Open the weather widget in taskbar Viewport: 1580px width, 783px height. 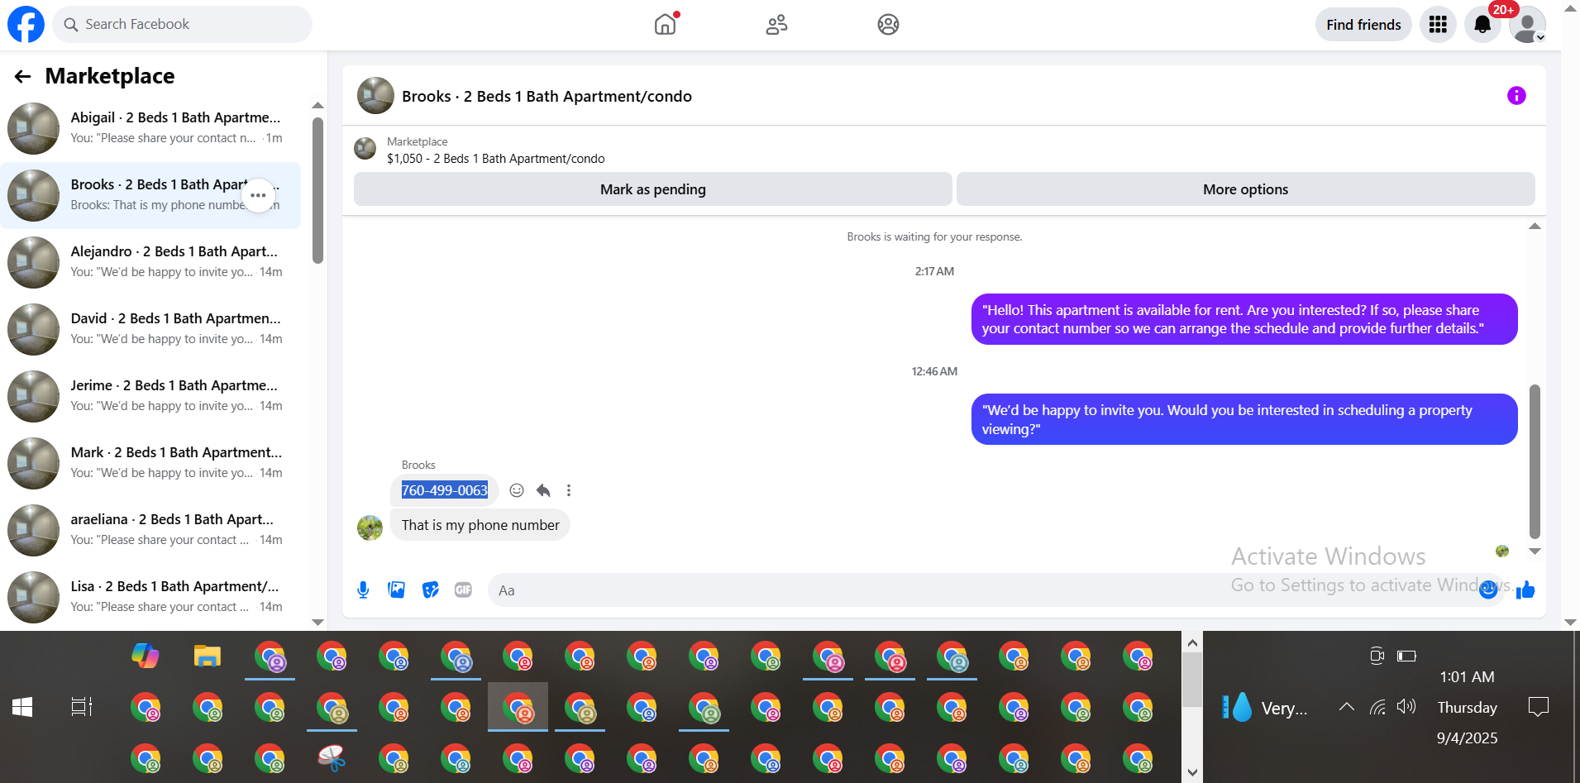pyautogui.click(x=1265, y=708)
